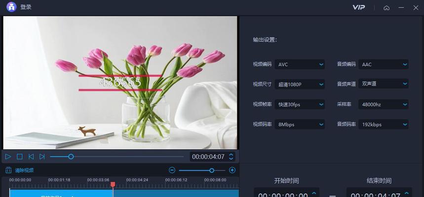This screenshot has height=197, width=424.
Task: Jump to previous frame
Action: click(x=31, y=157)
